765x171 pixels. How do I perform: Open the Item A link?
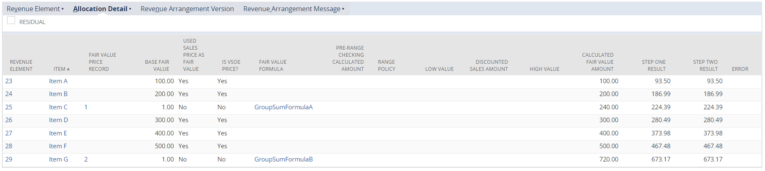coord(58,81)
